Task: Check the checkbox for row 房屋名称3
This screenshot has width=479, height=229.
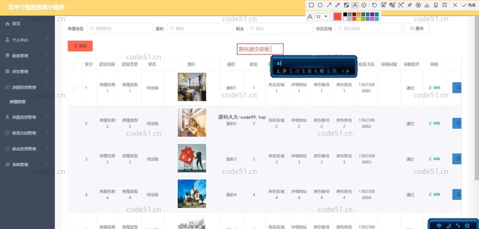Action: point(74,159)
